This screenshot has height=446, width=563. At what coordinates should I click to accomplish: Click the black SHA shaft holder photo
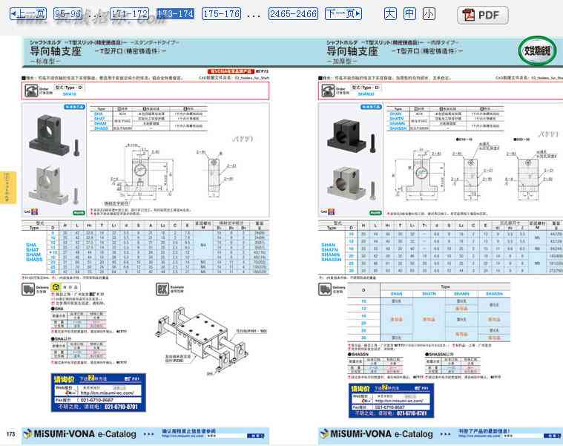coord(48,135)
